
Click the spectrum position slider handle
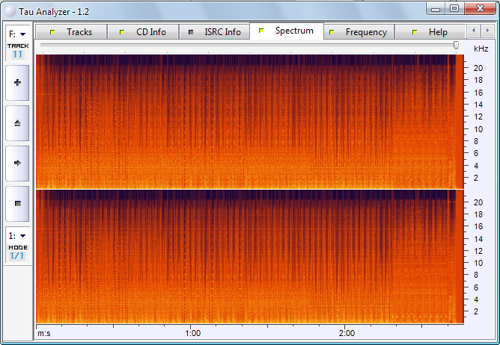pos(456,46)
